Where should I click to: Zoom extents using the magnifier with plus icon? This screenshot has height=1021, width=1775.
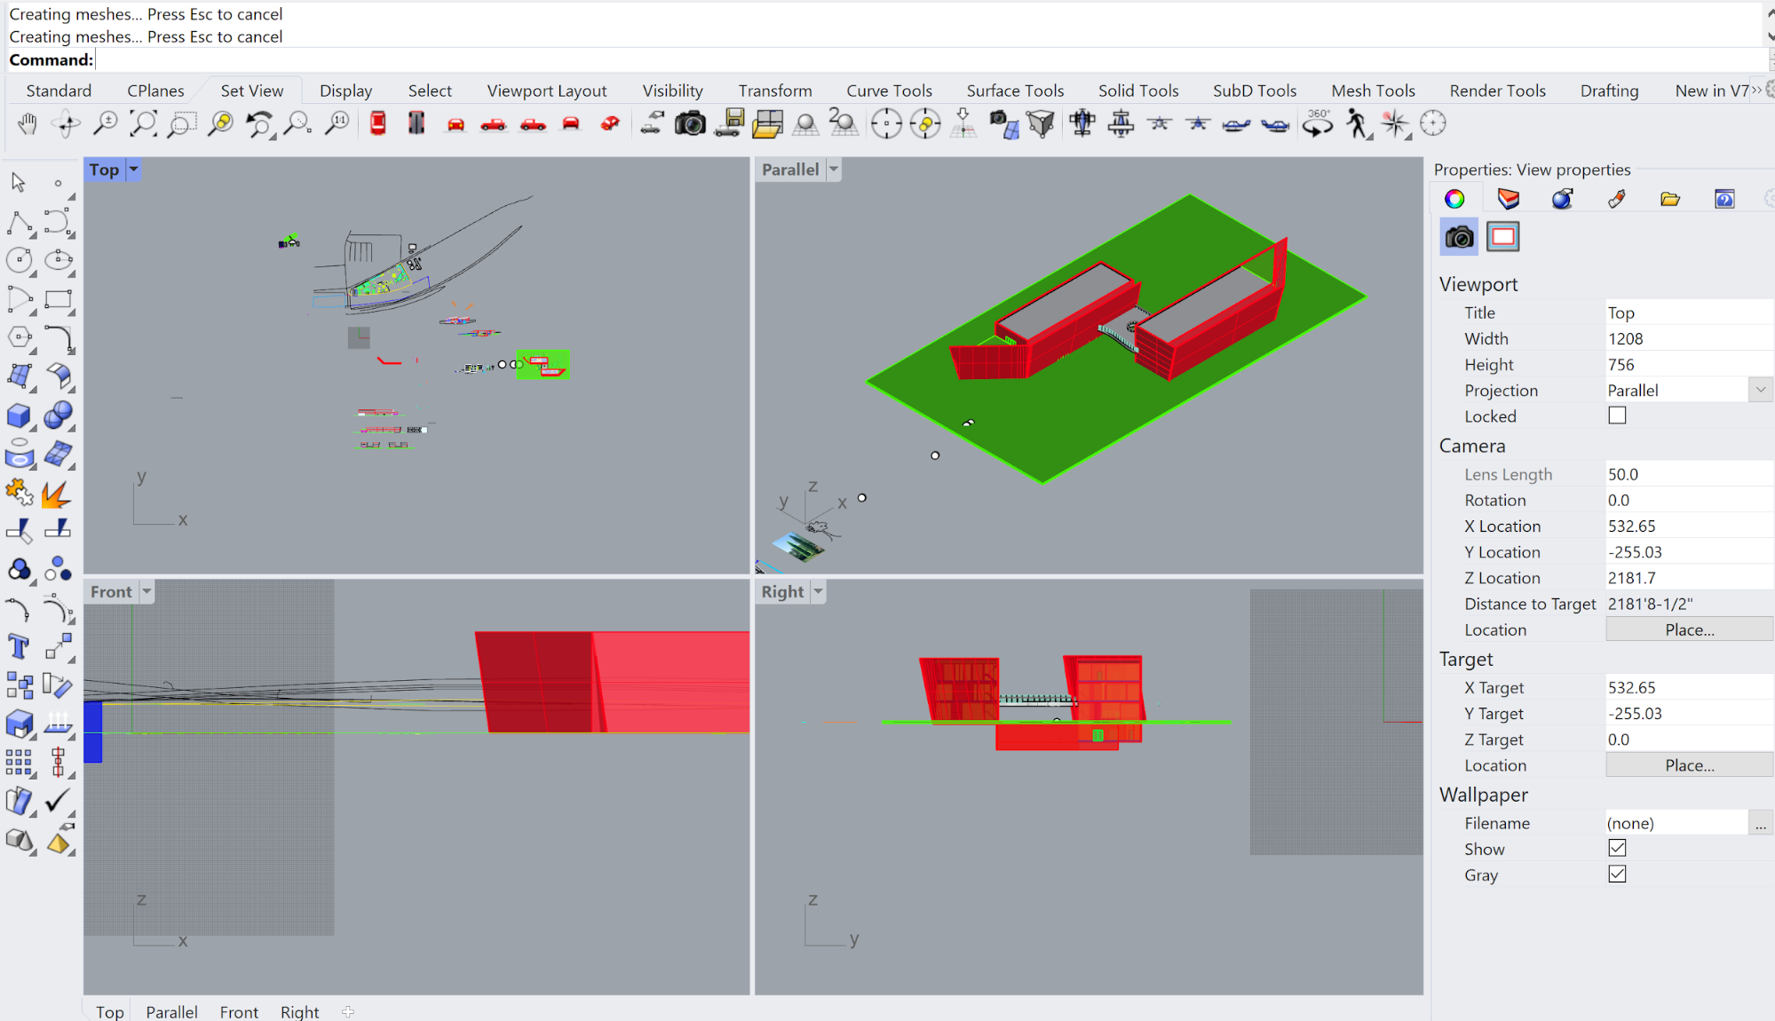tap(105, 123)
